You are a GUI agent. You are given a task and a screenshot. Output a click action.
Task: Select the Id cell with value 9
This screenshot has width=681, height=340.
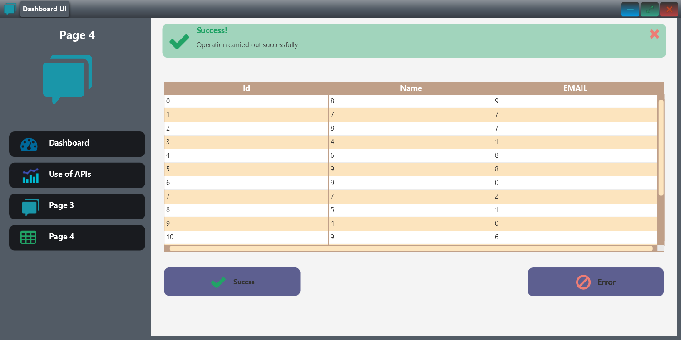pos(247,224)
